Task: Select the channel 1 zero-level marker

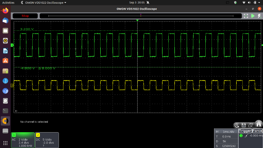Action: (12, 45)
